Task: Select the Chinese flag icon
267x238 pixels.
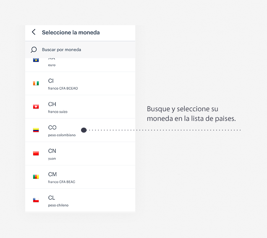Action: tap(36, 153)
